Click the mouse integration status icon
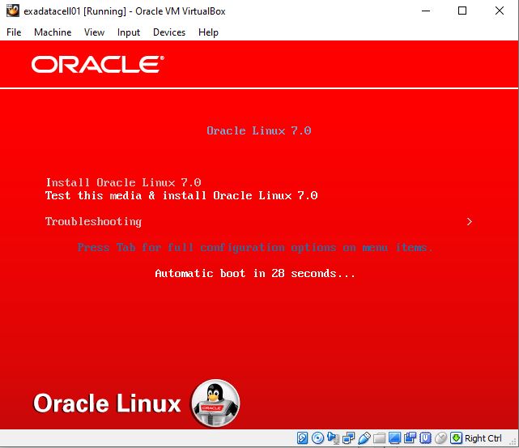This screenshot has width=519, height=448. tap(440, 438)
